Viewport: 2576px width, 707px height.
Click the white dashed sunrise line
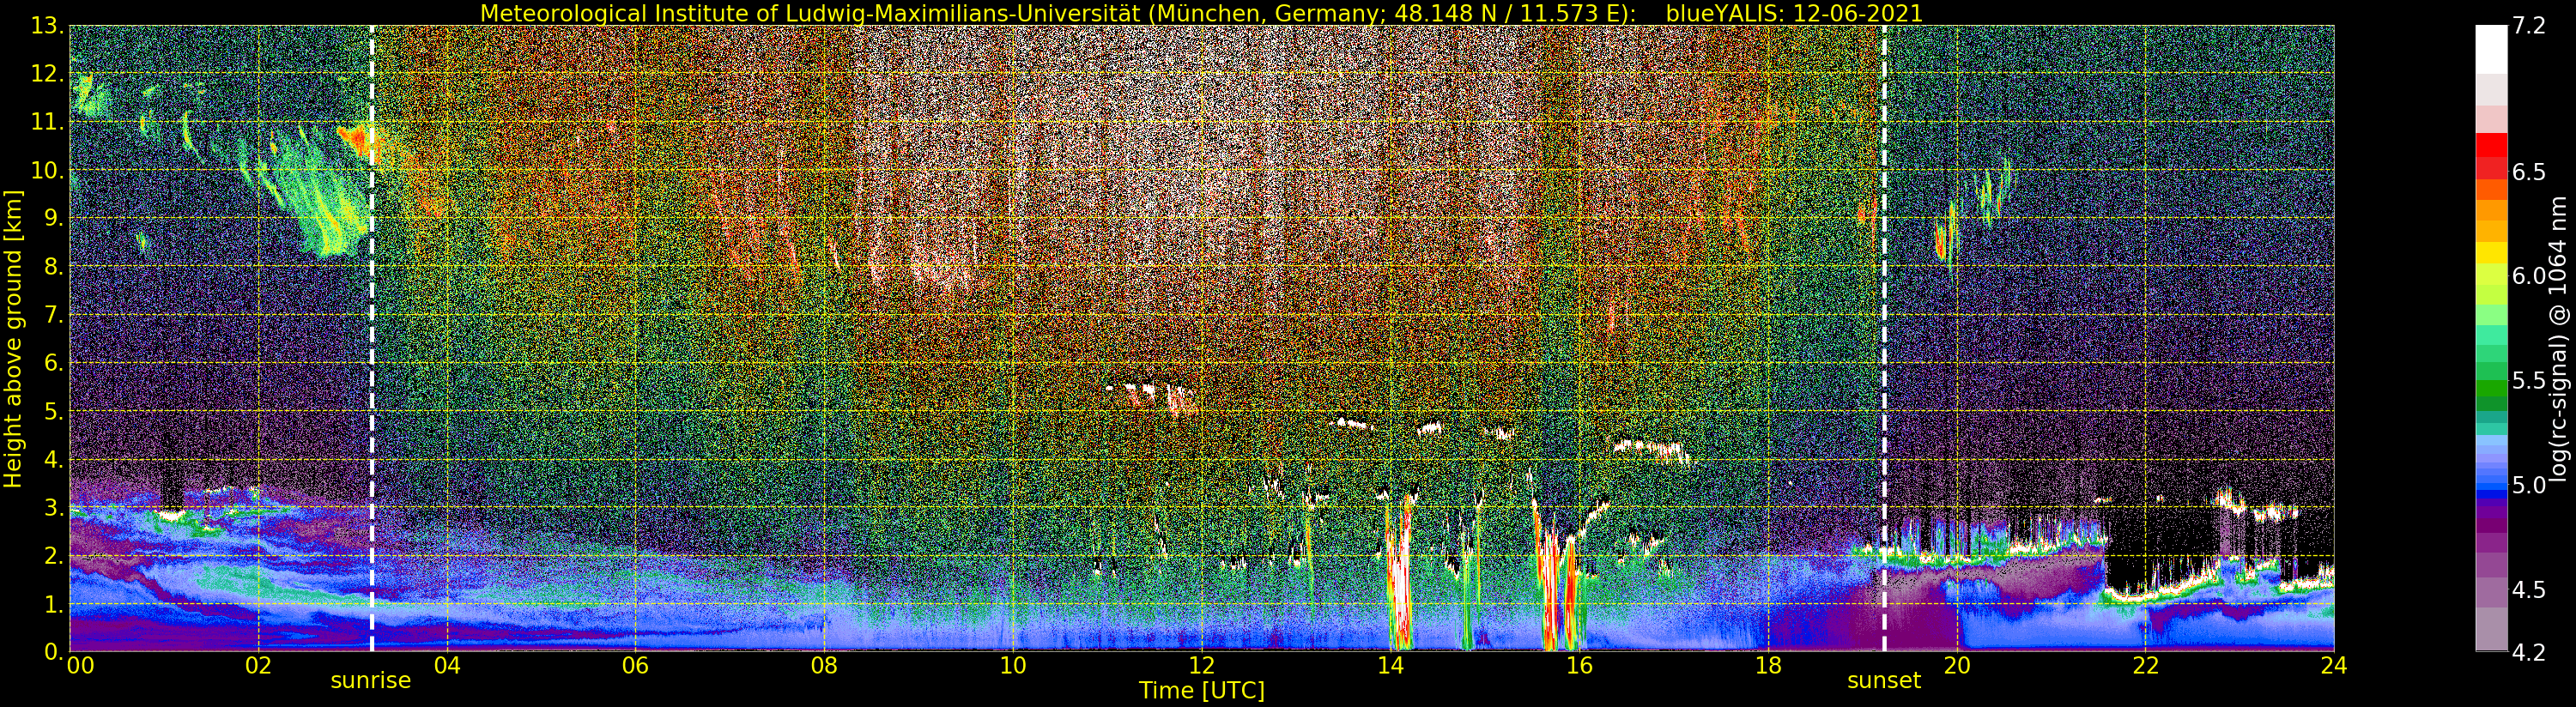point(372,338)
